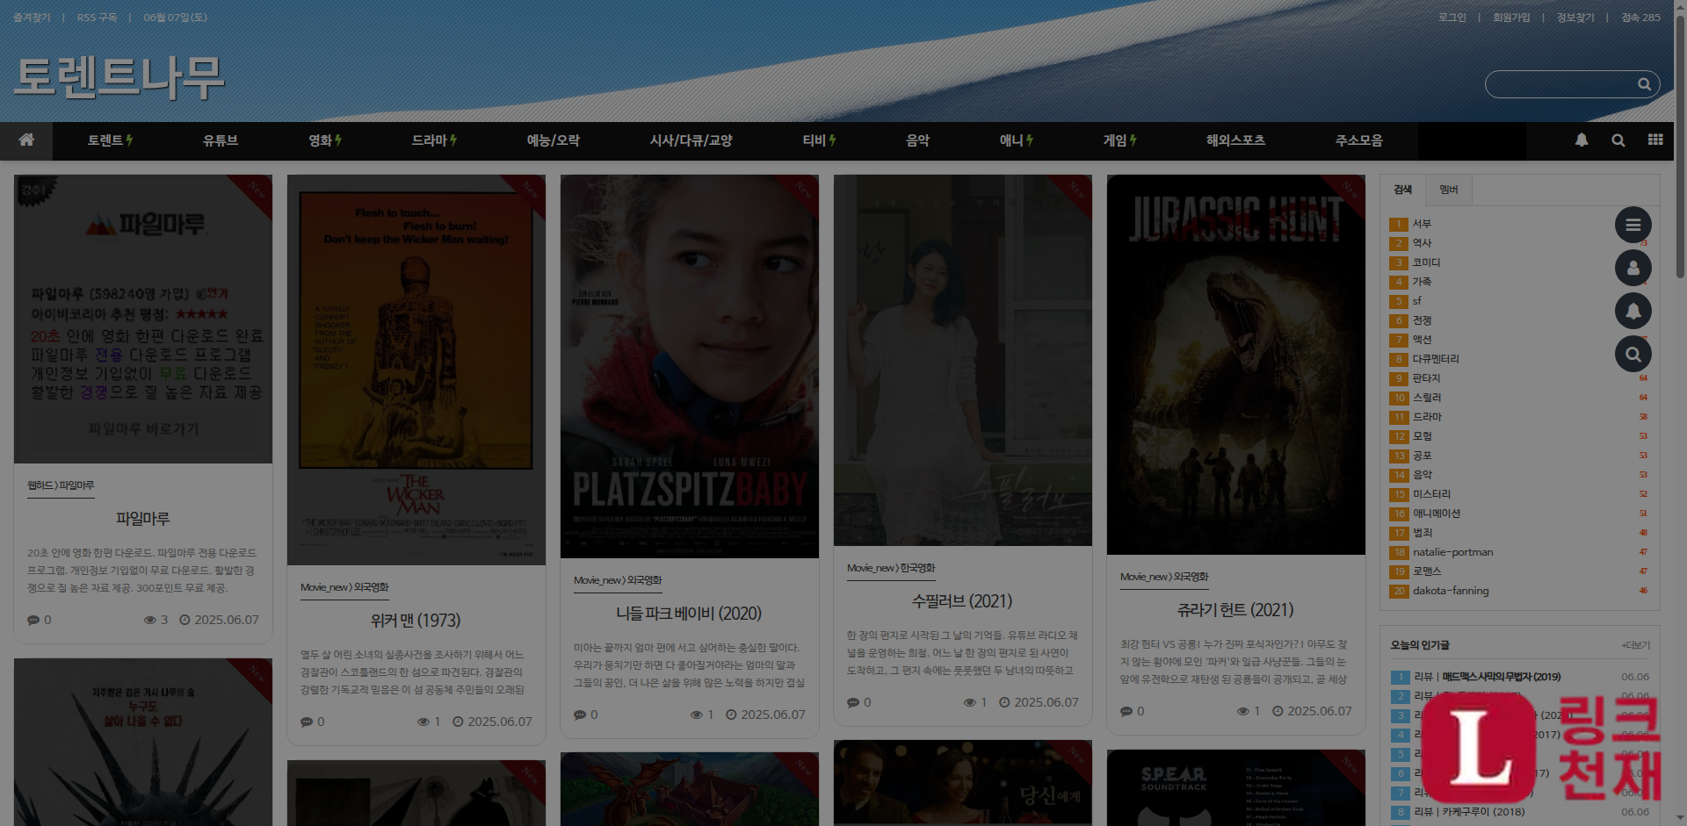Open the 토렌트 menu
Viewport: 1687px width, 826px height.
point(110,140)
